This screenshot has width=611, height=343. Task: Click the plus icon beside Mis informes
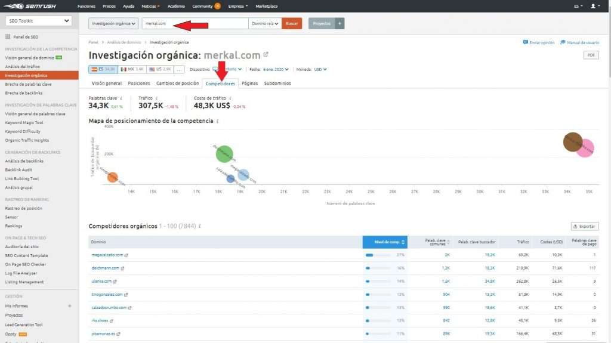pos(70,306)
